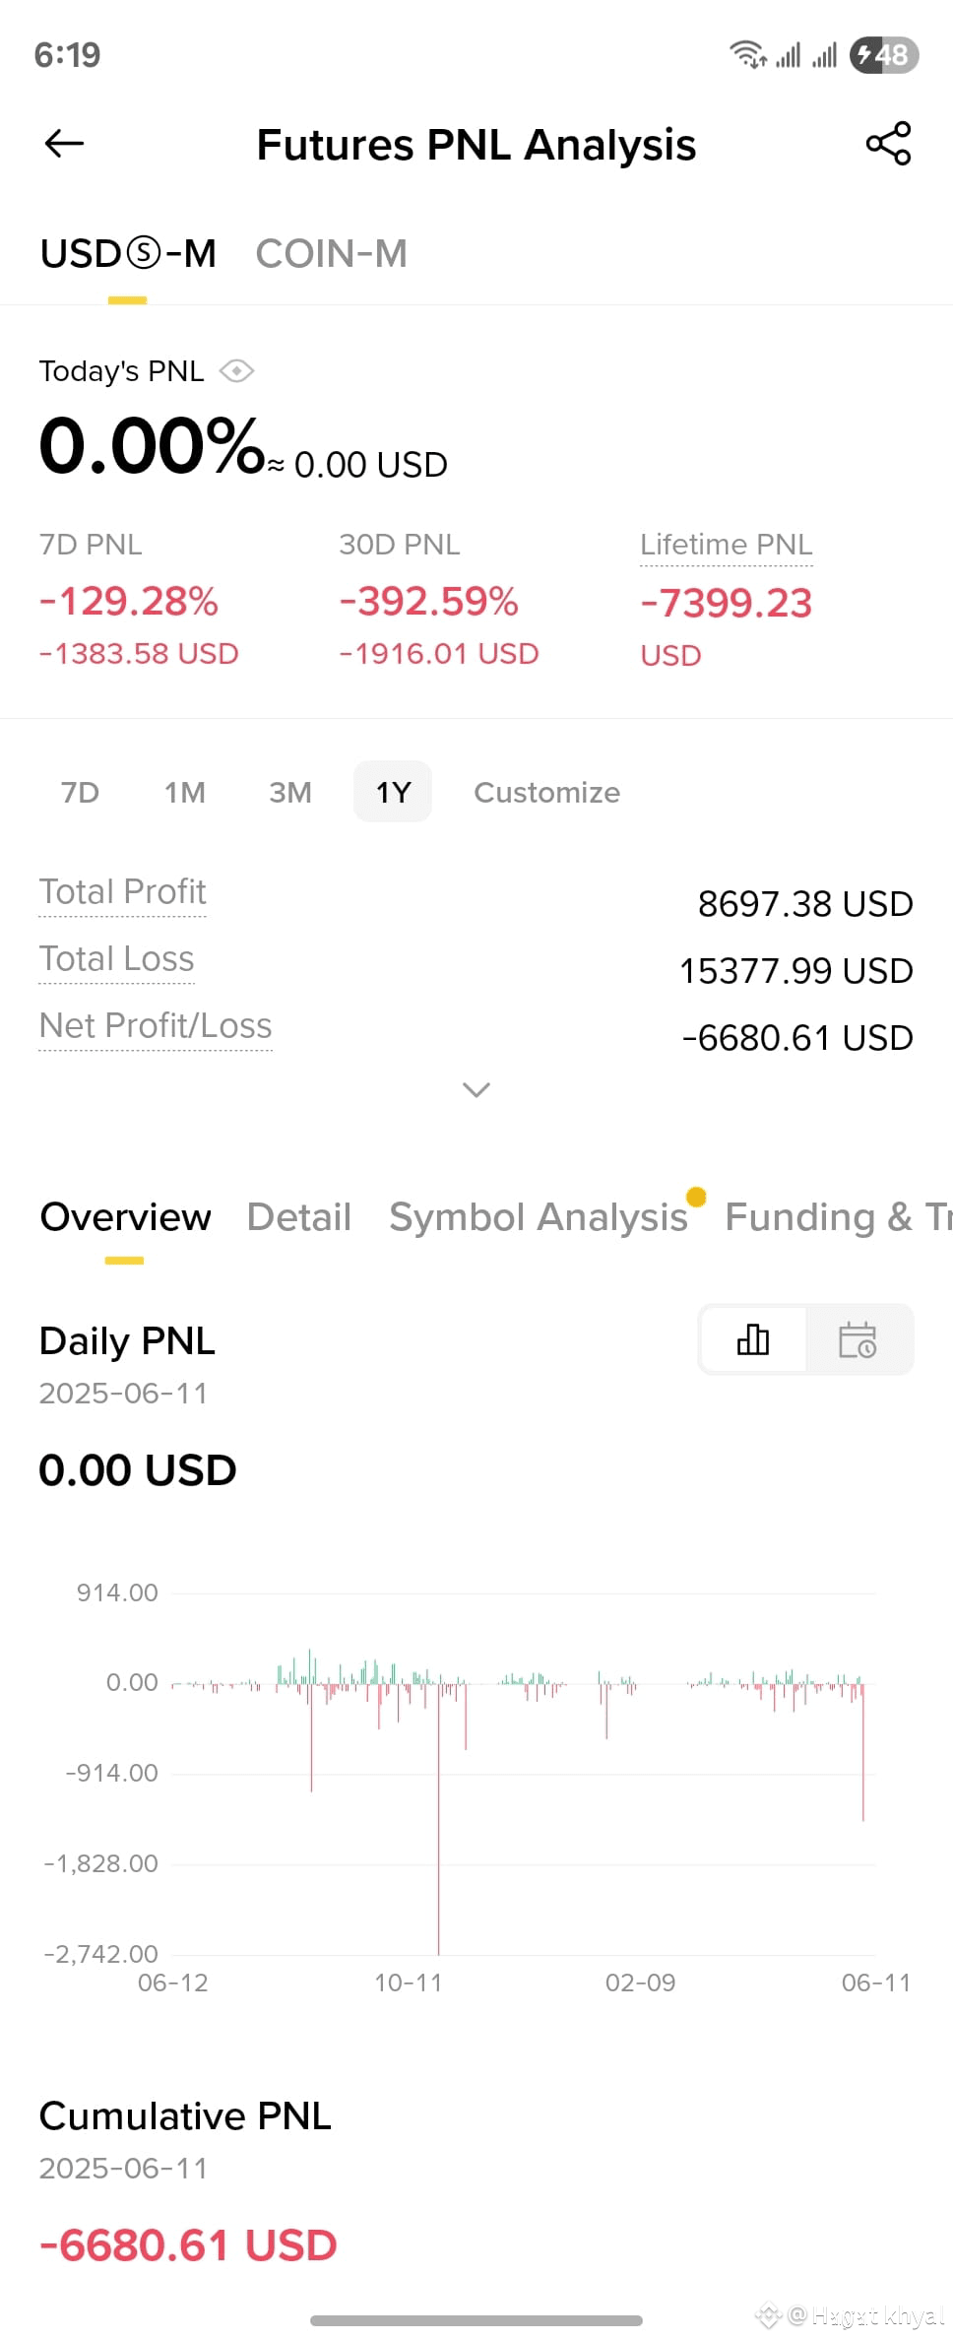Choose the 1M time range
Image resolution: width=953 pixels, height=2340 pixels.
(x=185, y=792)
